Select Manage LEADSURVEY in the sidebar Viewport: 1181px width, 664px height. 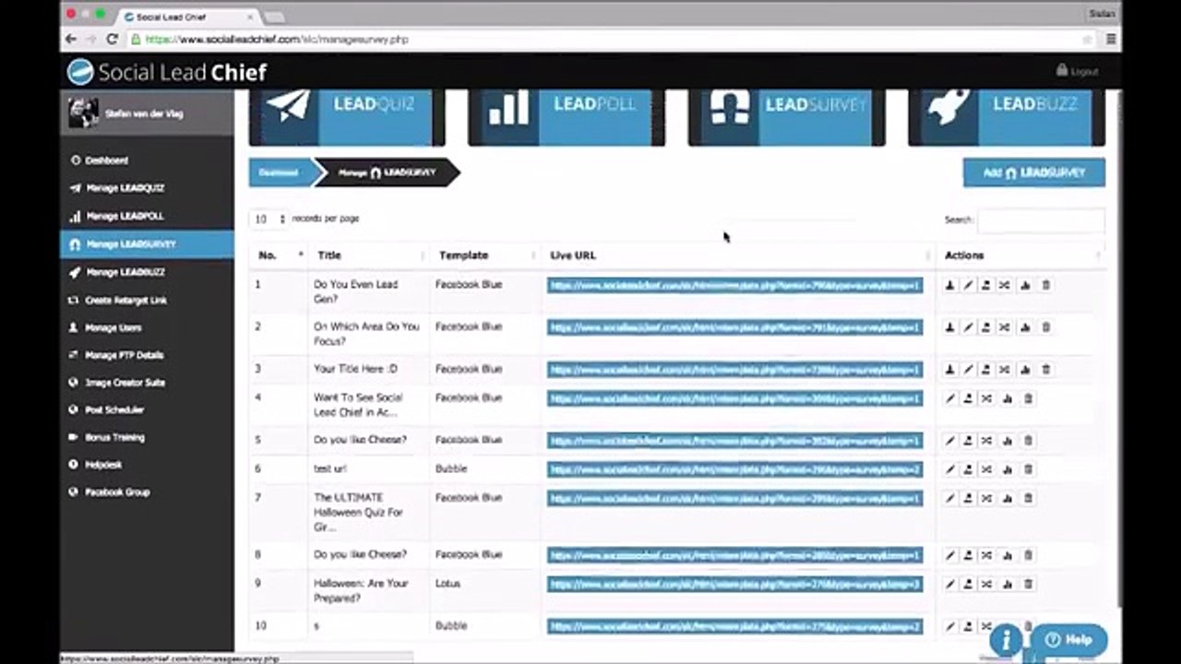tap(147, 244)
